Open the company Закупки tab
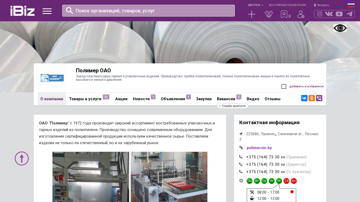This screenshot has width=360, height=202. click(x=204, y=99)
